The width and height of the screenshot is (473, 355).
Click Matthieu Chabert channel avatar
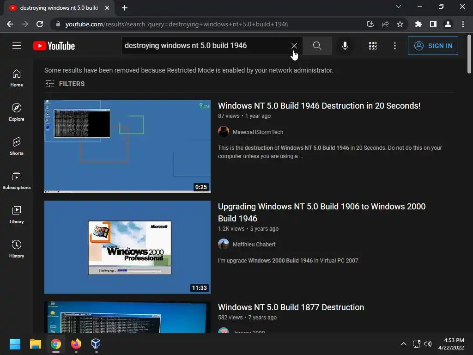[224, 244]
